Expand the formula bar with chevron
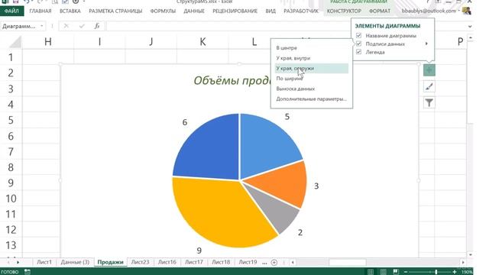 tap(470, 27)
